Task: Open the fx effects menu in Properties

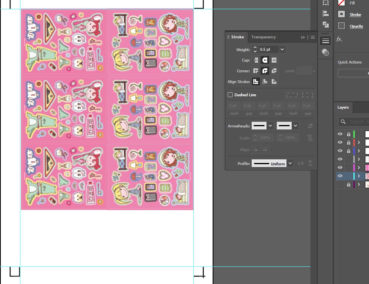Action: point(339,39)
